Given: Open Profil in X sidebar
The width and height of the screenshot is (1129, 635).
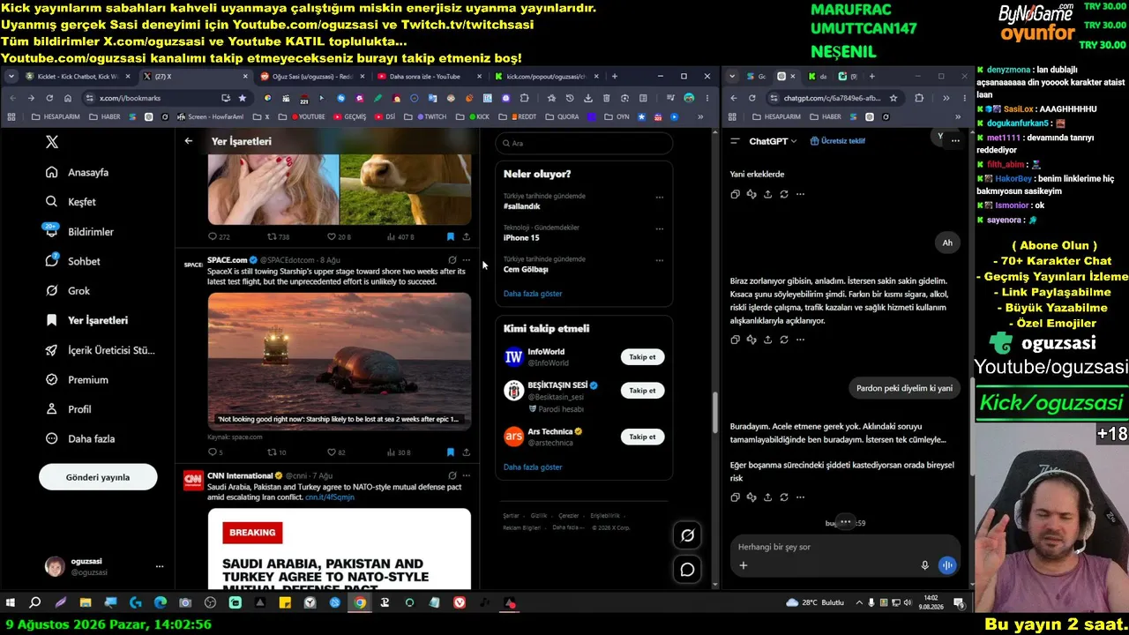Looking at the screenshot, I should (68, 409).
